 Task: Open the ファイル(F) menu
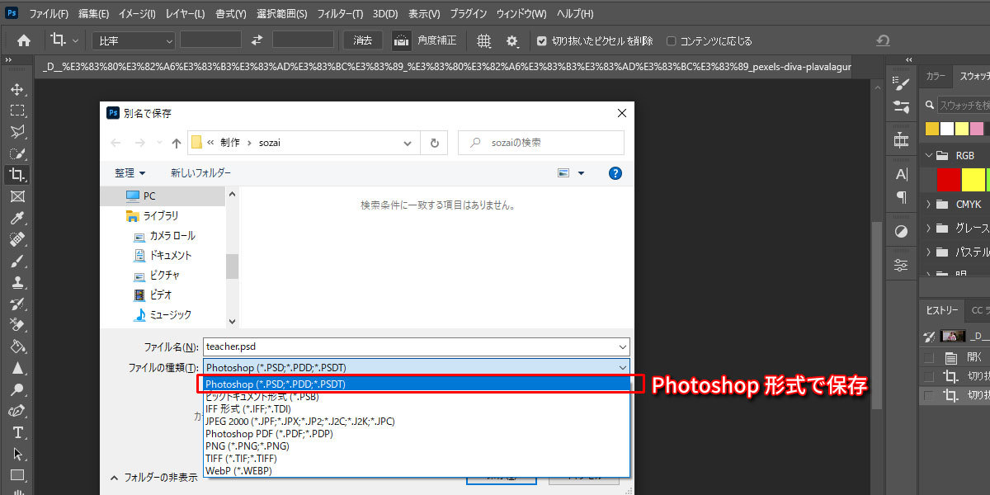click(49, 14)
